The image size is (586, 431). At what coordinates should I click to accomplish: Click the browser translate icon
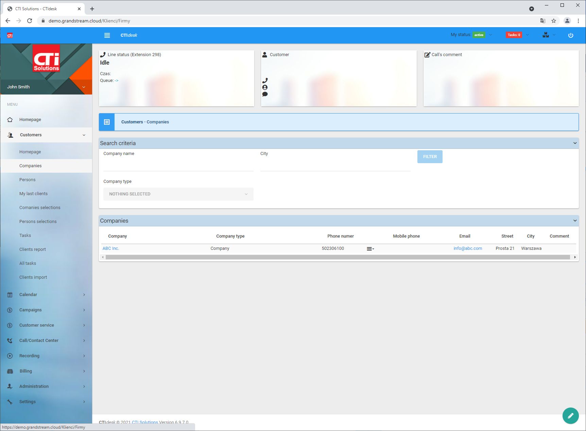coord(543,21)
